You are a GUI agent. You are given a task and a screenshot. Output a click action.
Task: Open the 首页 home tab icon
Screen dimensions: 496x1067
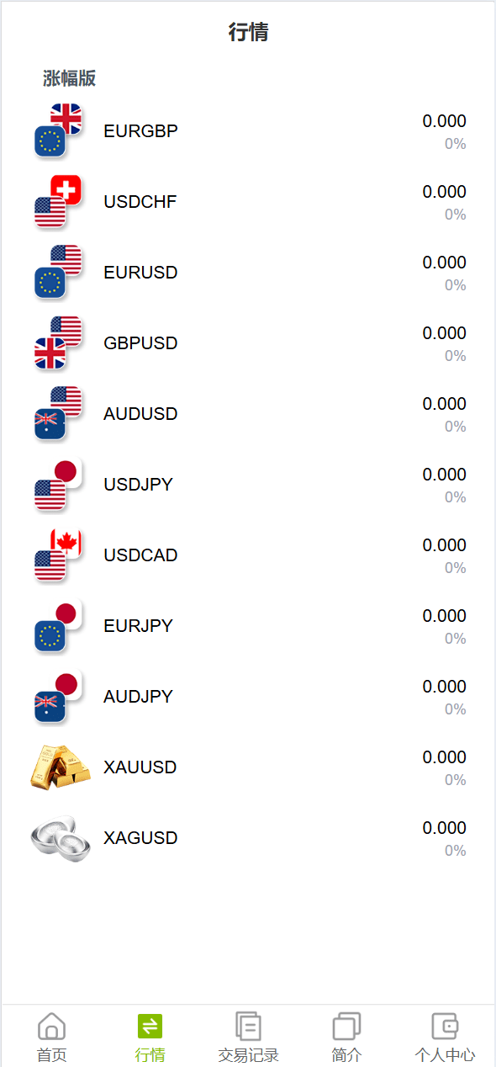[x=51, y=1027]
